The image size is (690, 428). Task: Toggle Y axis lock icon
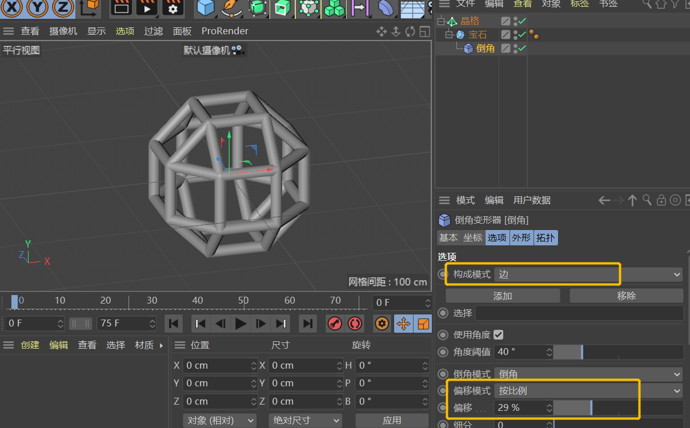[x=38, y=8]
